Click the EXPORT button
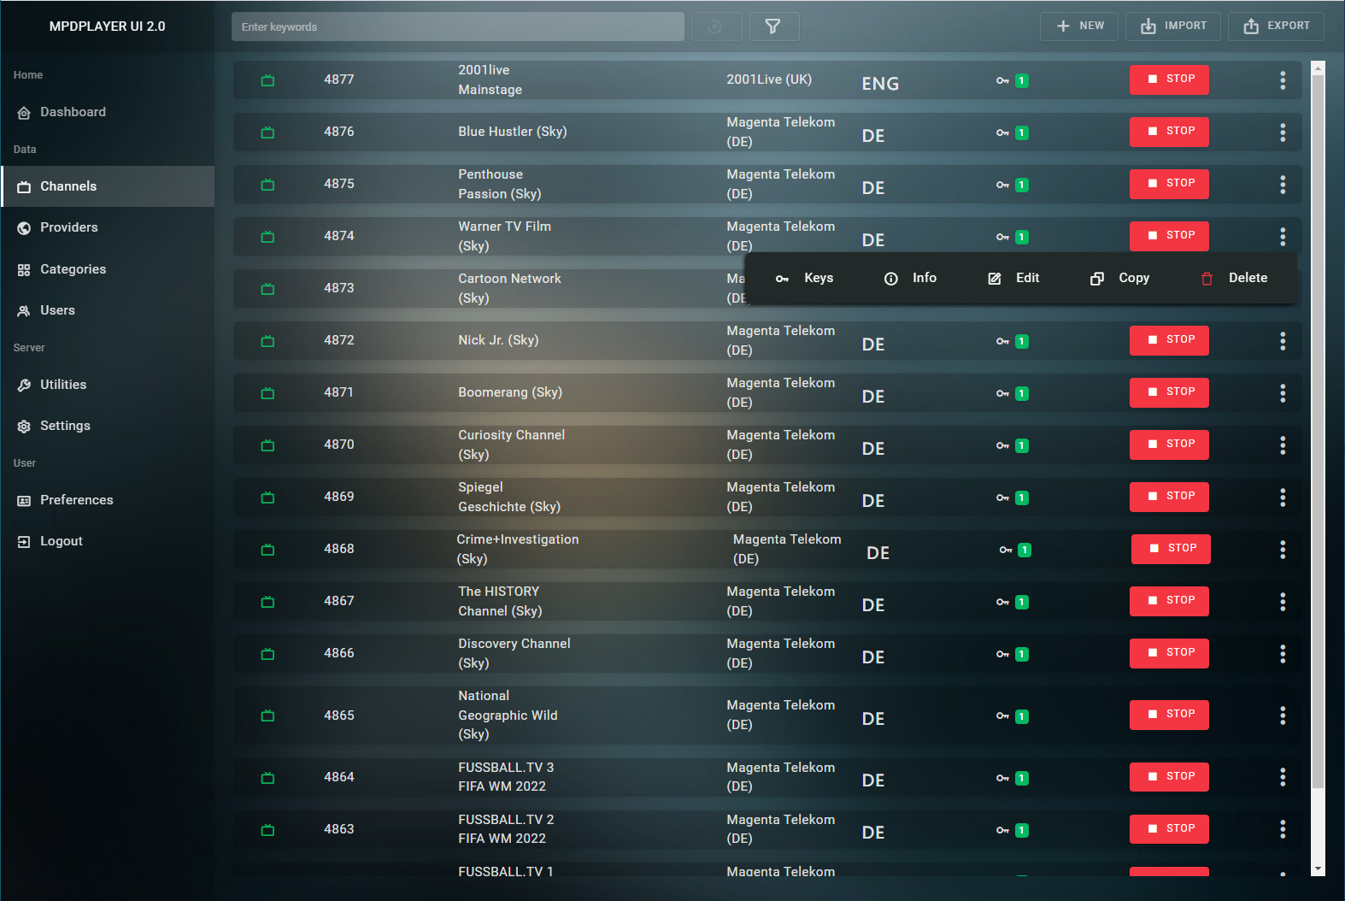 pyautogui.click(x=1276, y=26)
